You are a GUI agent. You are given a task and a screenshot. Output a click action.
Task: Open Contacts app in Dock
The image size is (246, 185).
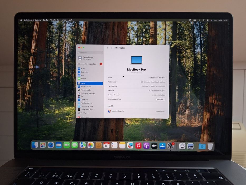tap(99, 145)
